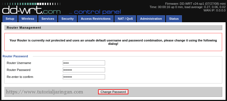227x101 pixels.
Task: Click the unsafe default password warning message
Action: [x=113, y=42]
